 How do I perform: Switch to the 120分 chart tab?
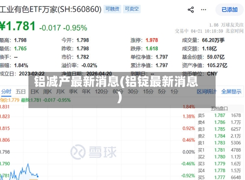[101, 91]
